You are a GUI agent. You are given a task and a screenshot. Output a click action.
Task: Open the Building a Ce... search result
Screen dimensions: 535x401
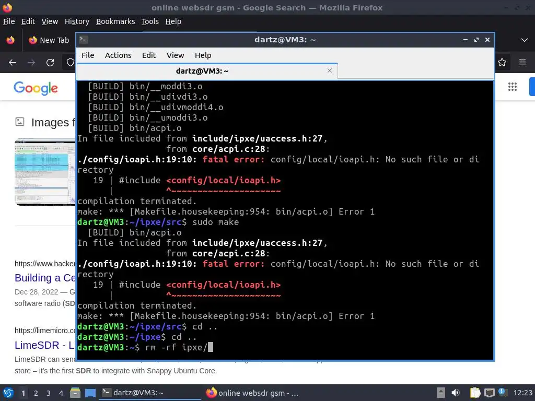pyautogui.click(x=45, y=278)
